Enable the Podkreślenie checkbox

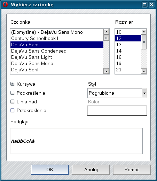[13, 93]
